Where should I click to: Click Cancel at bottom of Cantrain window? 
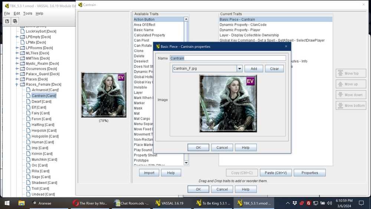pos(222,189)
